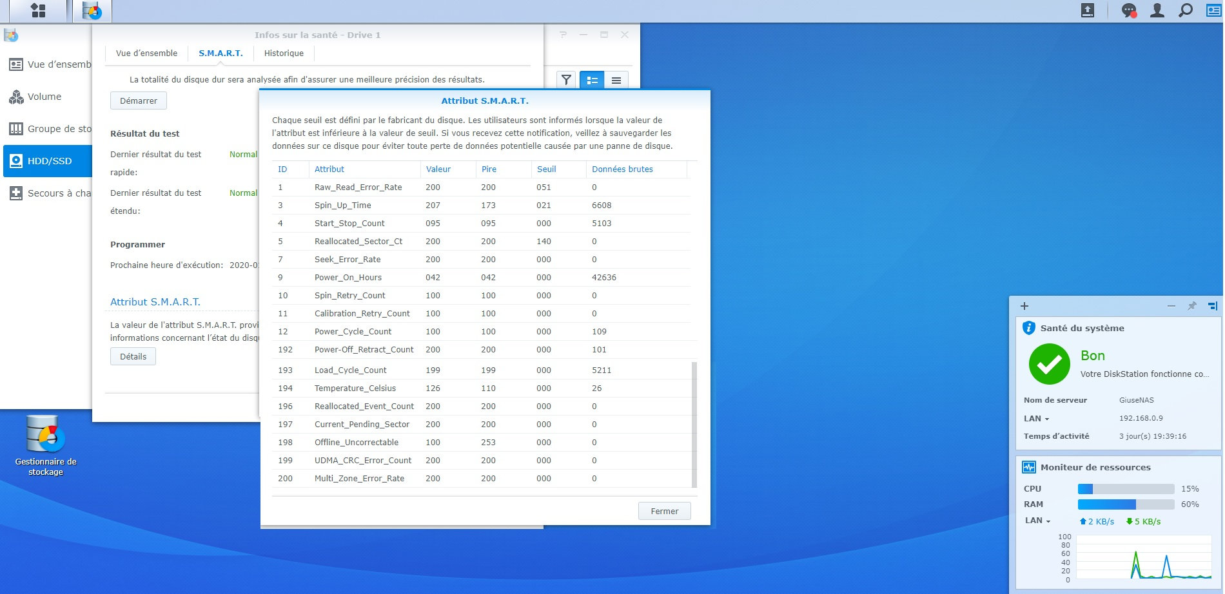The width and height of the screenshot is (1225, 594).
Task: Select the Power_On_Hours row
Action: (x=481, y=278)
